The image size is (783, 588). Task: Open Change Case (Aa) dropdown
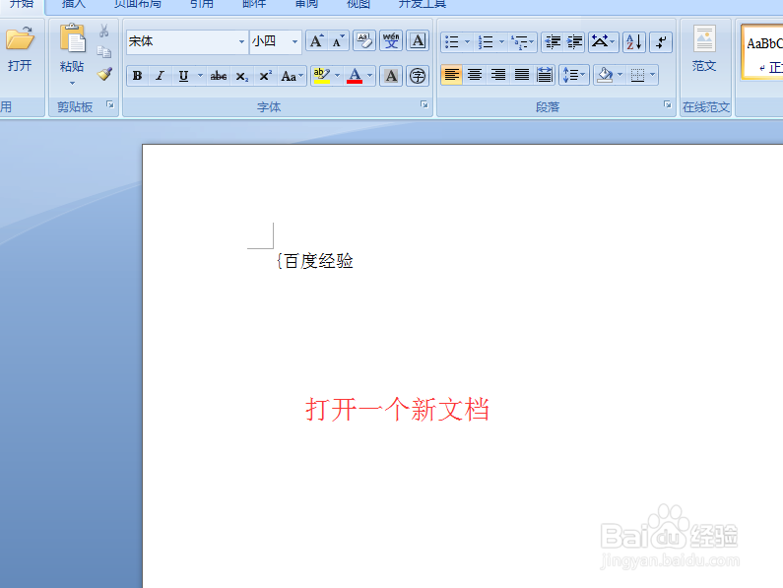[293, 76]
